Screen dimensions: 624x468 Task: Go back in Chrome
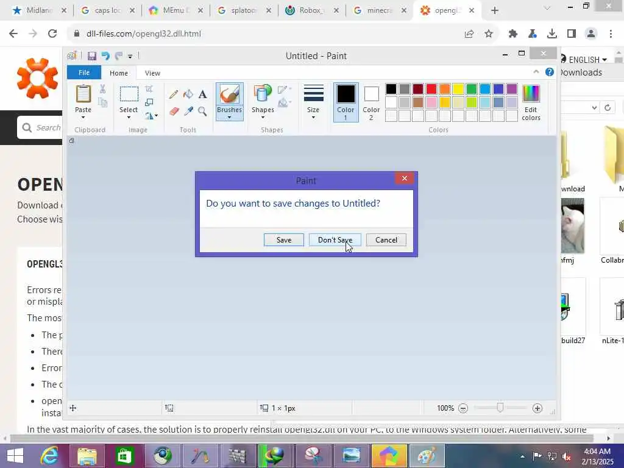pyautogui.click(x=13, y=34)
